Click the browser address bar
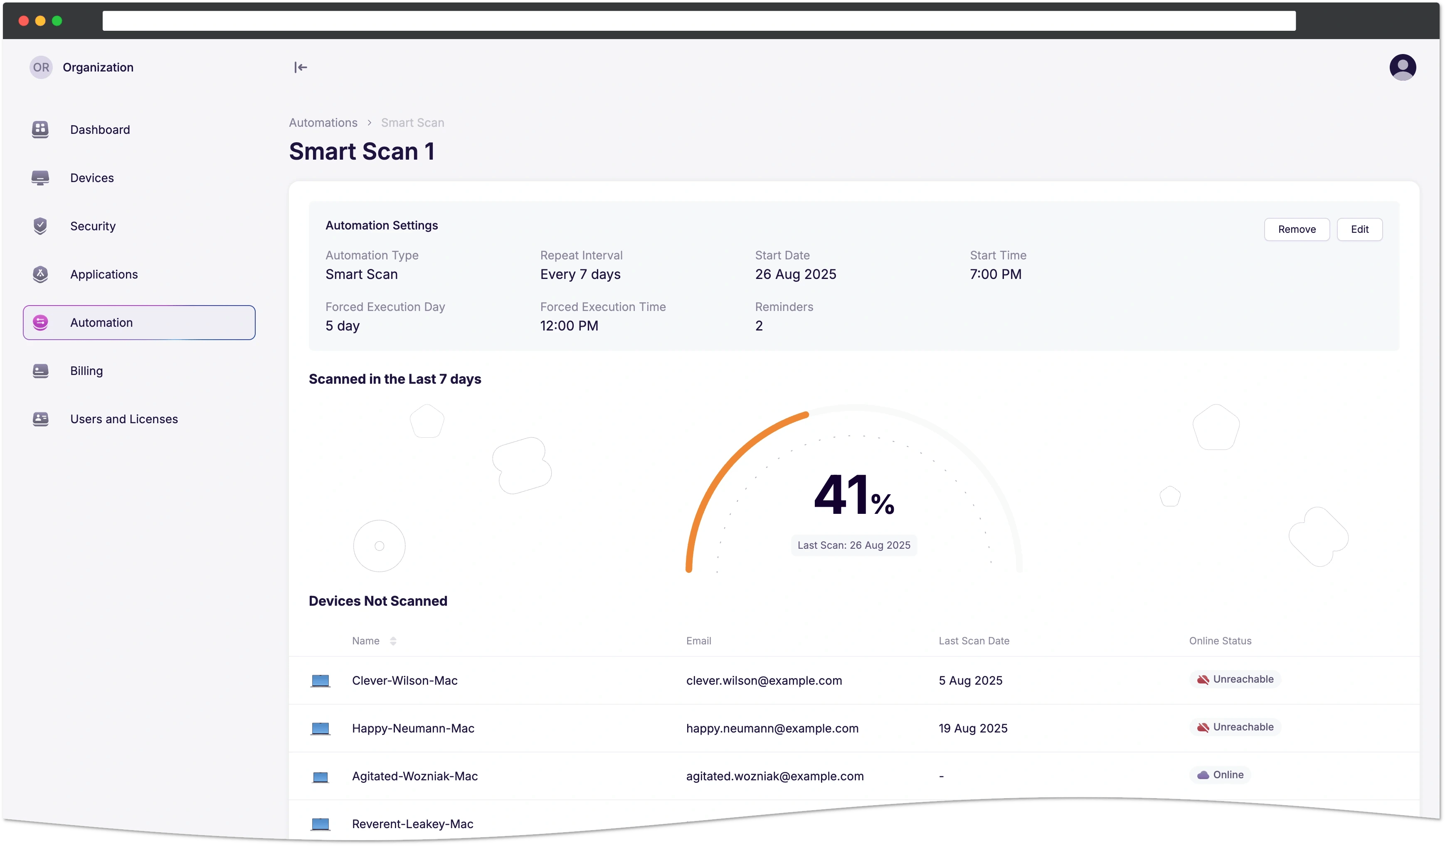 click(x=698, y=21)
